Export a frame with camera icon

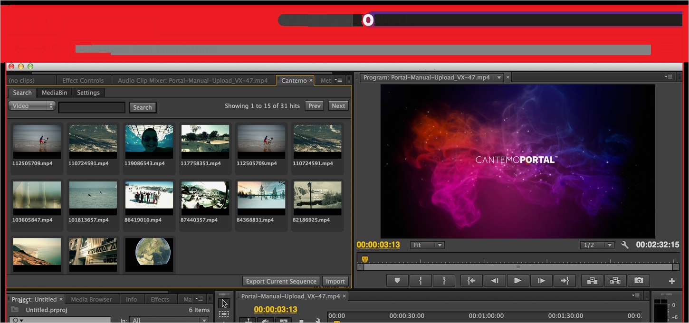coord(639,281)
